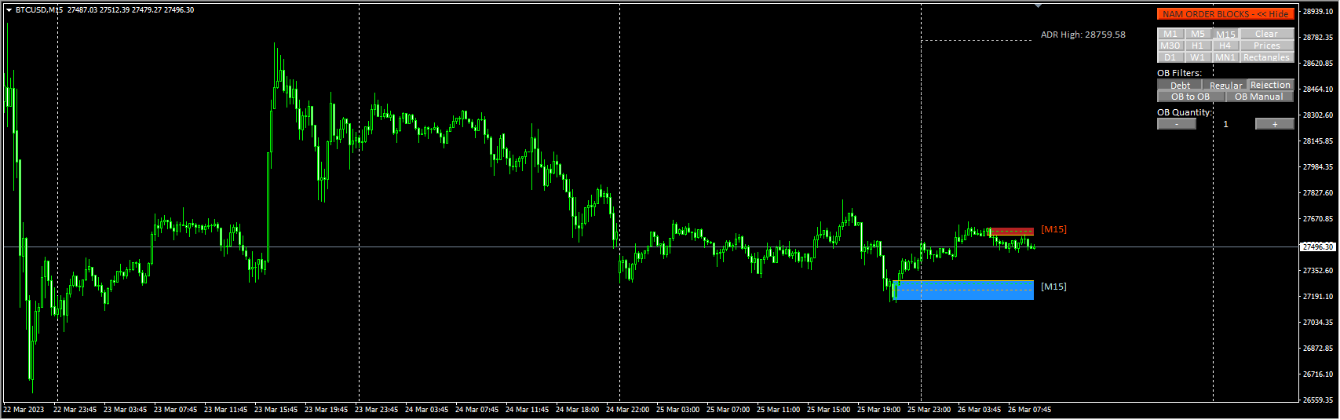1340x420 pixels.
Task: Click time axis label 22 Mar 23:45
Action: (75, 410)
